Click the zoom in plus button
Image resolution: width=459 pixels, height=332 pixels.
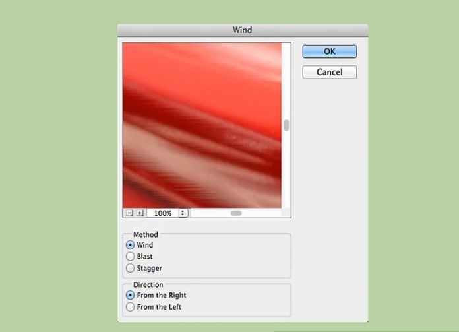(139, 213)
